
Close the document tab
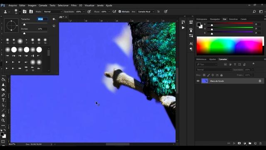(x=66, y=17)
